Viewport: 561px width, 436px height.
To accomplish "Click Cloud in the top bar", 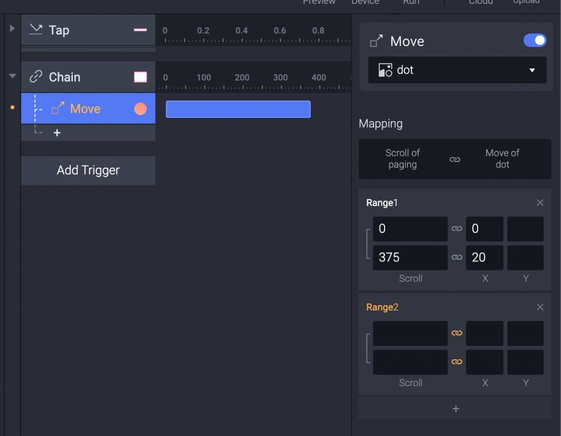I will pyautogui.click(x=480, y=2).
